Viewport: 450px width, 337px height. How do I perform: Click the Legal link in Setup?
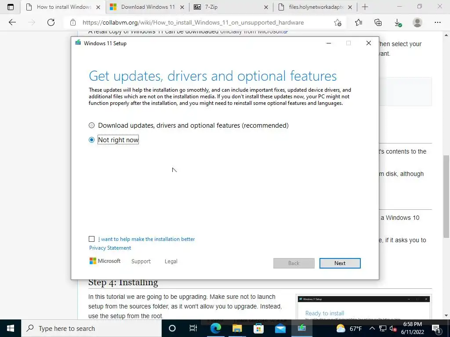[171, 262]
